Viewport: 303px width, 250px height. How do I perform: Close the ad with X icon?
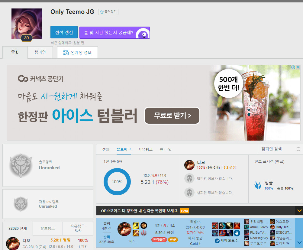[x=298, y=67]
